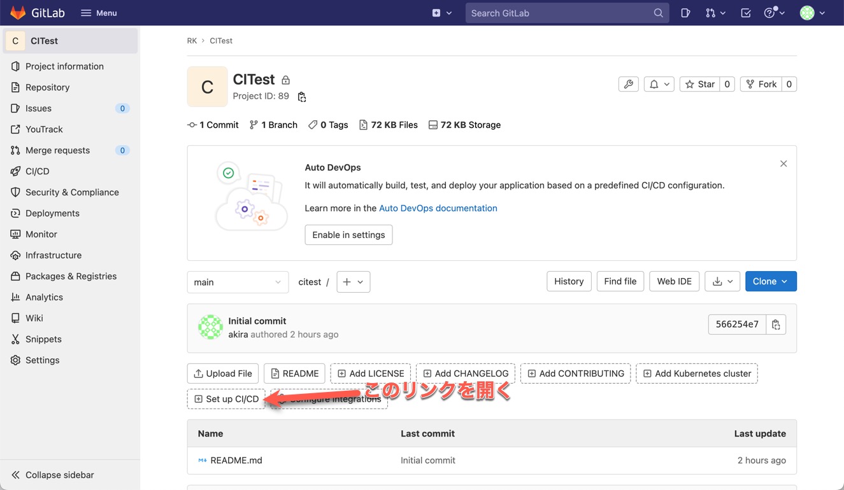844x490 pixels.
Task: Click the Infrastructure sidebar icon
Action: click(15, 255)
